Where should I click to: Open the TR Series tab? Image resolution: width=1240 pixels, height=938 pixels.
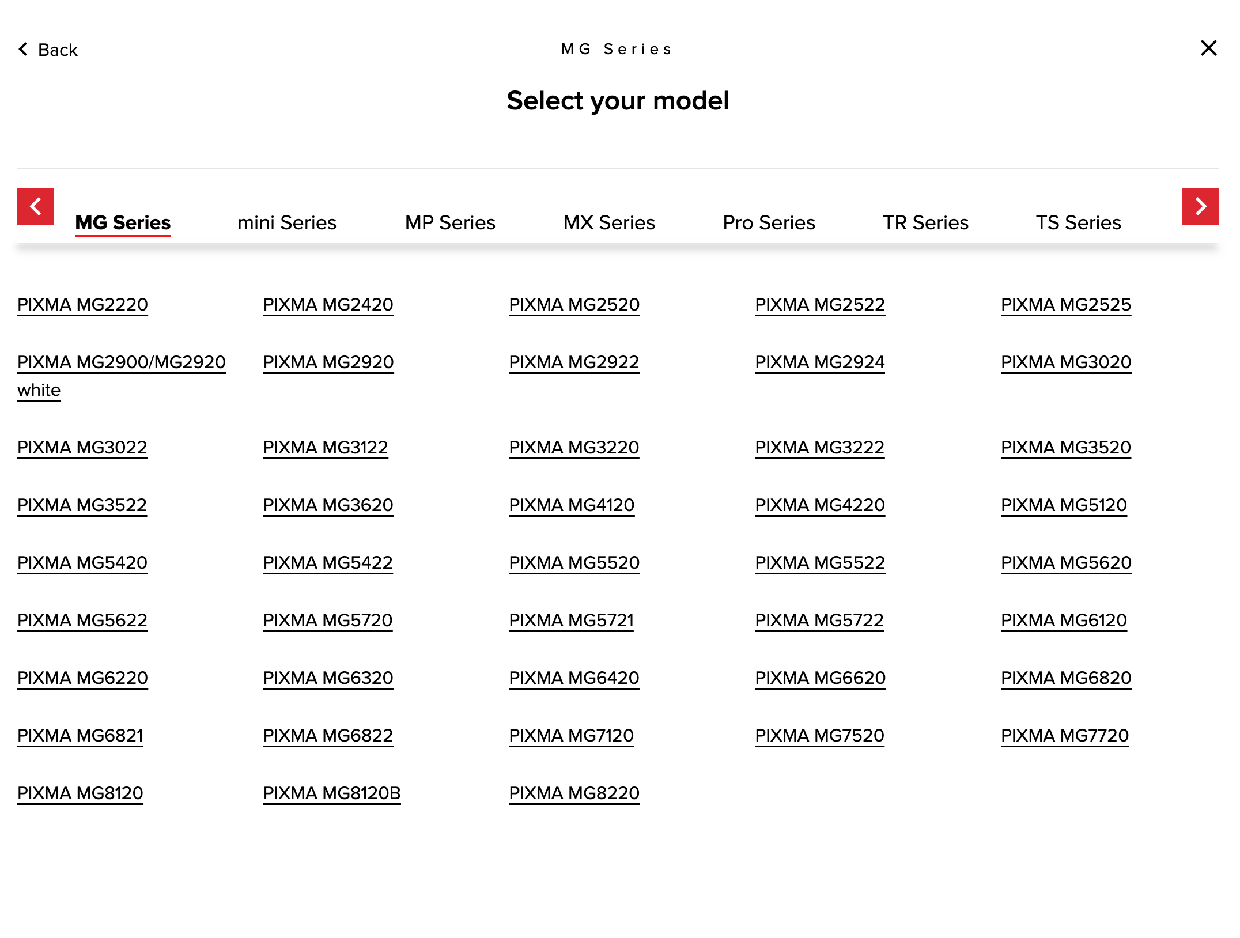click(925, 222)
